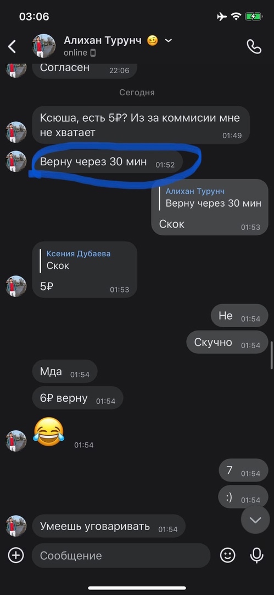This screenshot has height=595, width=274.
Task: Tap the microphone to record voice message
Action: (x=256, y=555)
